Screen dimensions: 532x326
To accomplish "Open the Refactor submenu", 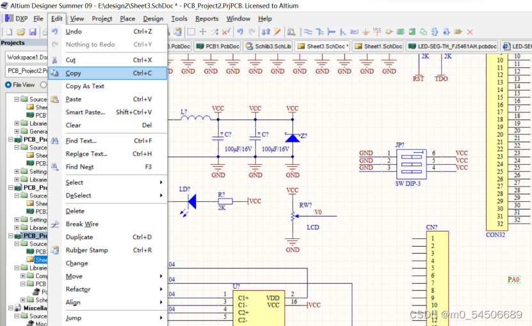I will coord(108,289).
